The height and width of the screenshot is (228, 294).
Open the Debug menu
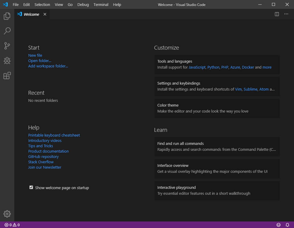pos(83,4)
